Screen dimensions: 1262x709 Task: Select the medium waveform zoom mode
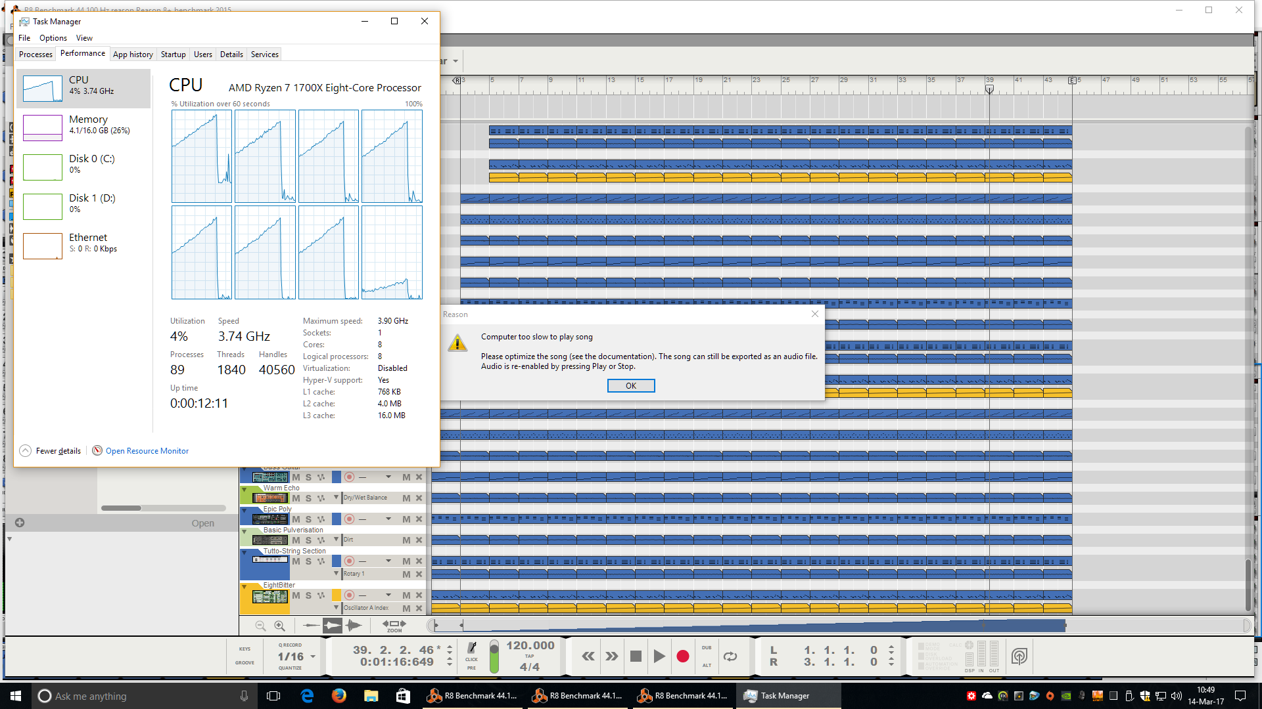click(332, 626)
